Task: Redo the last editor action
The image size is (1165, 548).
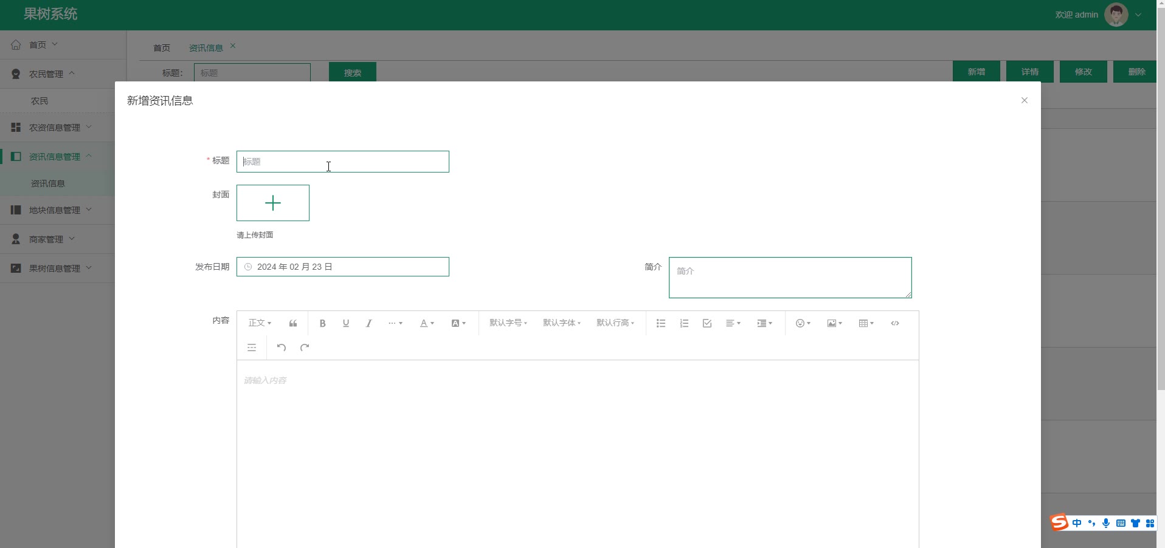Action: tap(305, 348)
